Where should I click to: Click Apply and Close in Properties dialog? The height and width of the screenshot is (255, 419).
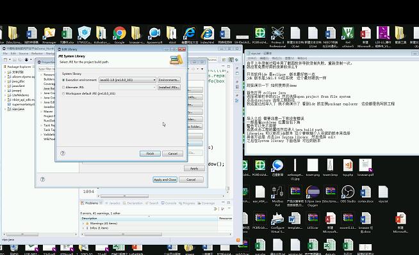tap(165, 180)
